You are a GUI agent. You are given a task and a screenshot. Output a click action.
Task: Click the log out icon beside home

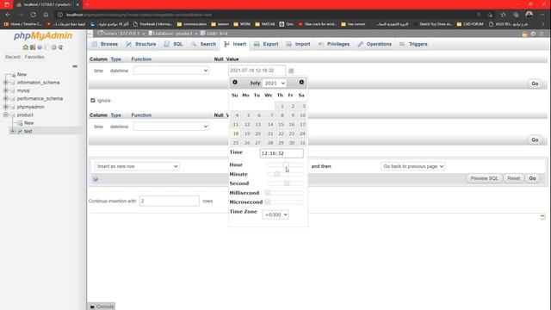click(33, 47)
